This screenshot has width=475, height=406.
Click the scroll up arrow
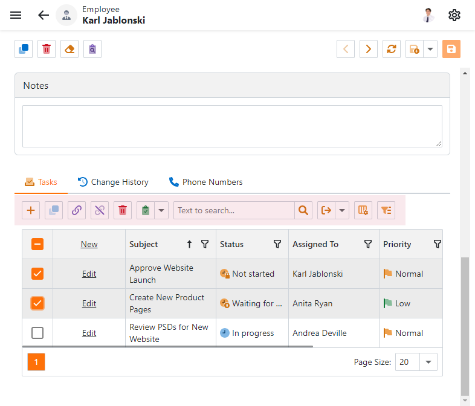465,73
